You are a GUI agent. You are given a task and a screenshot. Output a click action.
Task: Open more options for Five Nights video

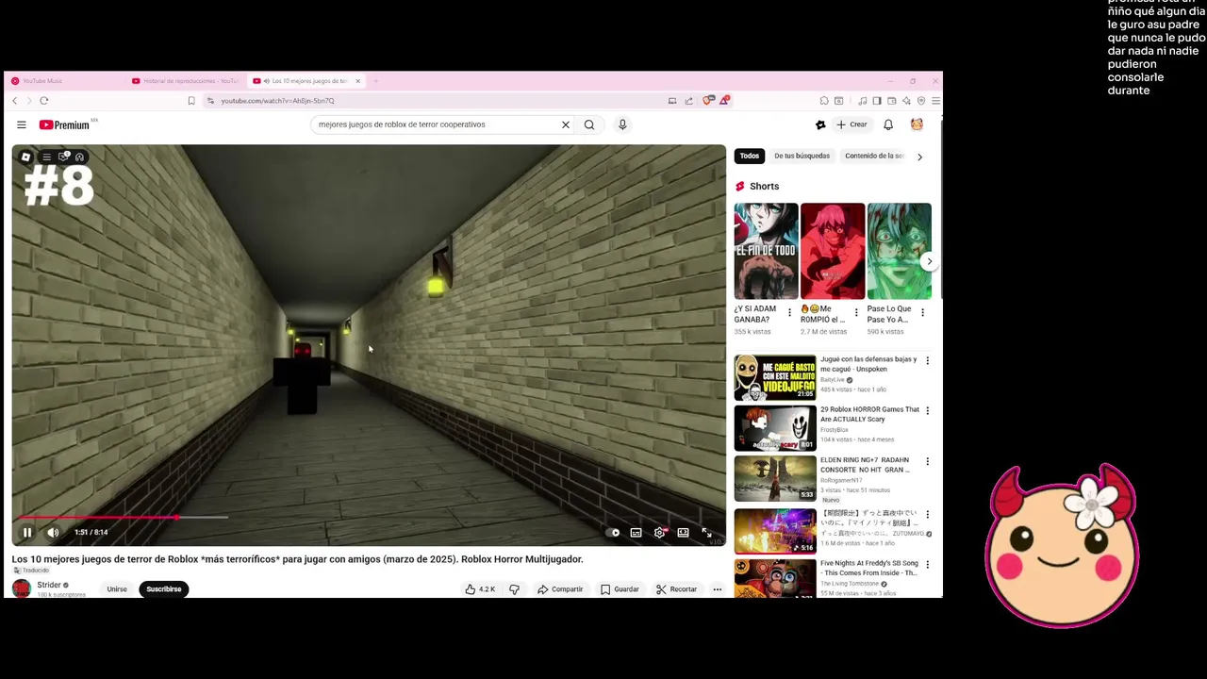(x=927, y=565)
